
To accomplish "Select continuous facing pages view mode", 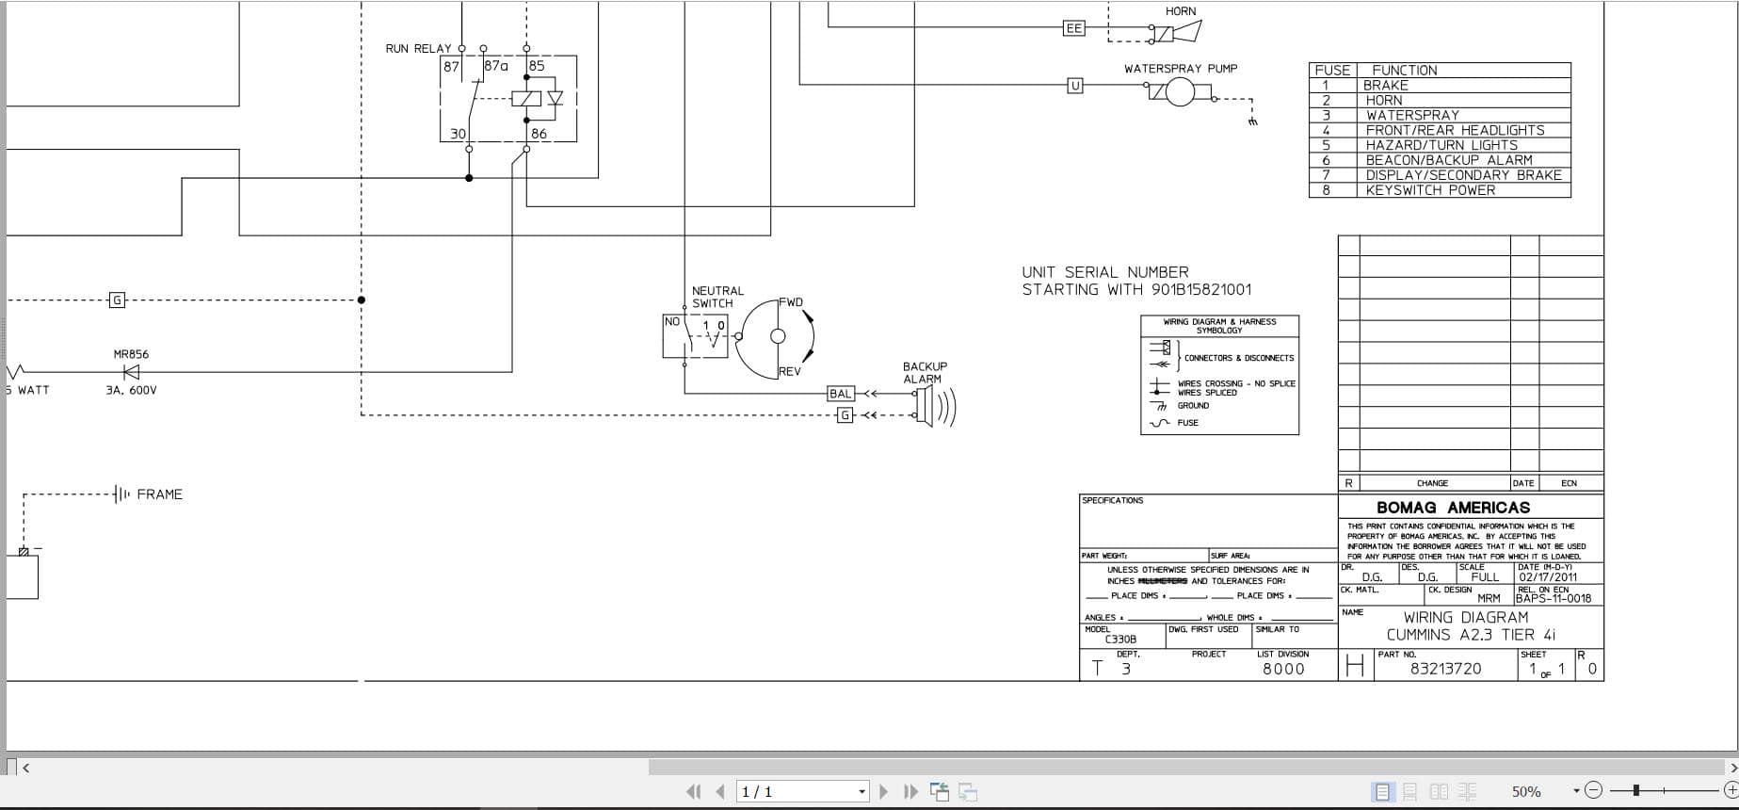I will pyautogui.click(x=1467, y=792).
